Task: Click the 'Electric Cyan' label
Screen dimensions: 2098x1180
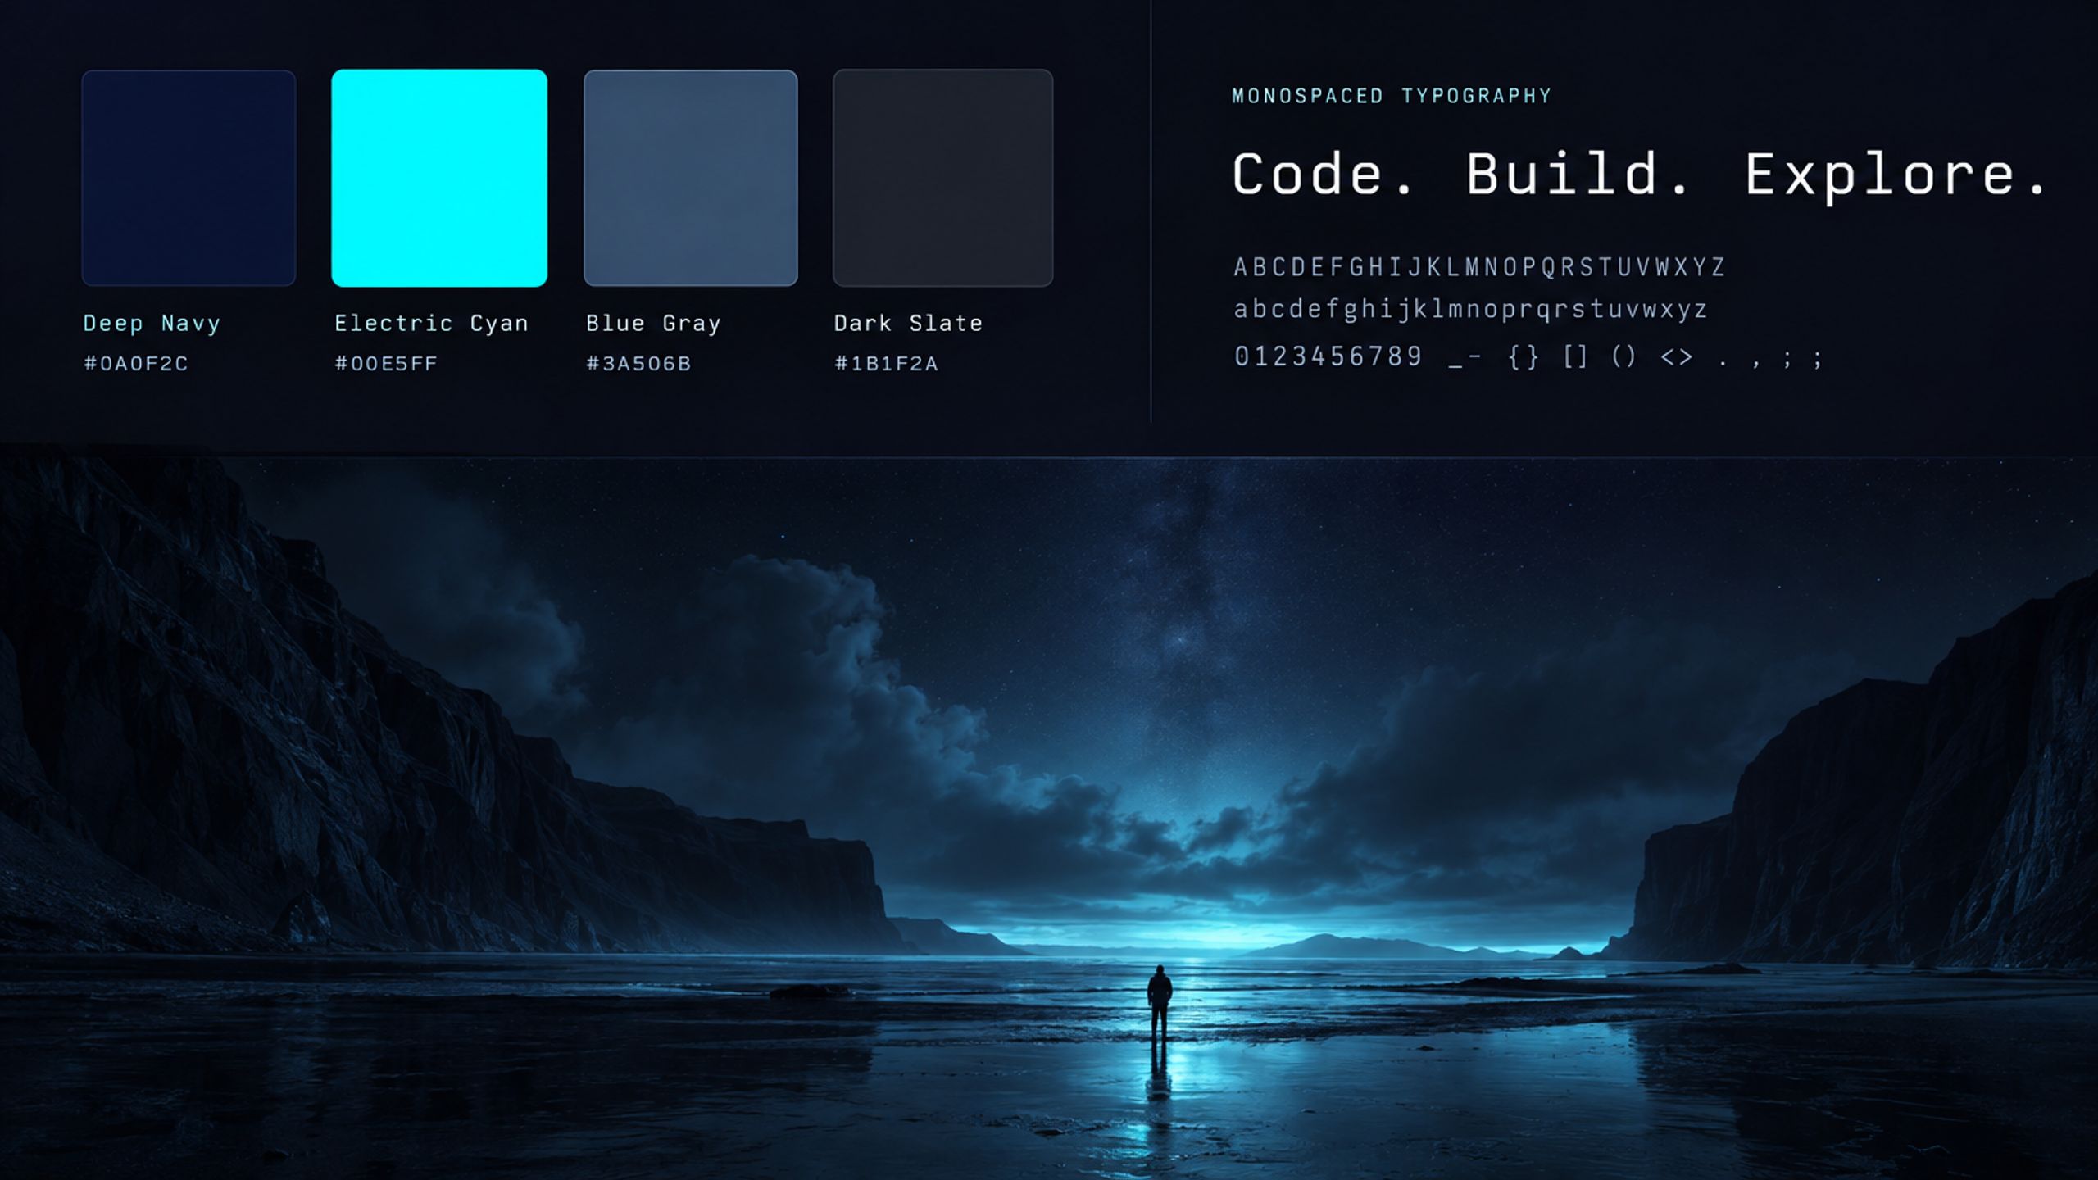Action: pyautogui.click(x=431, y=324)
